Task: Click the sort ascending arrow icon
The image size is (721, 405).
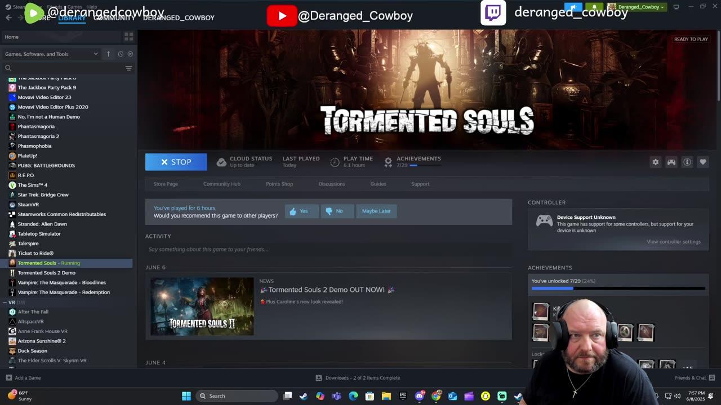Action: 108,54
